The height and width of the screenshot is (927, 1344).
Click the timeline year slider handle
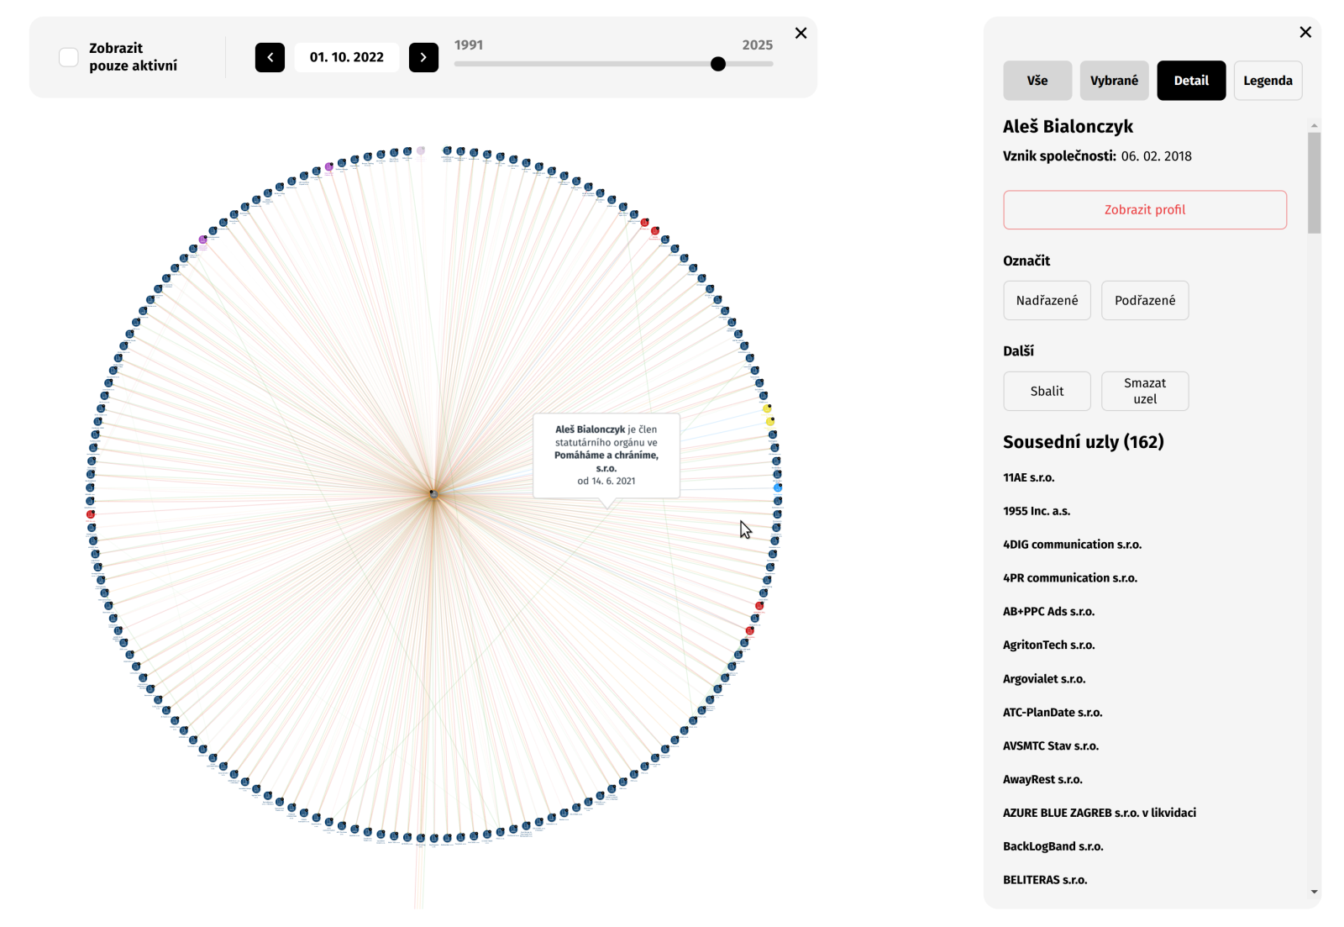[x=718, y=64]
